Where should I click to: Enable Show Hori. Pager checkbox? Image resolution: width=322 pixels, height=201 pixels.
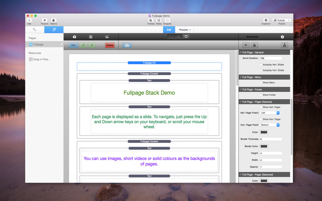click(261, 119)
